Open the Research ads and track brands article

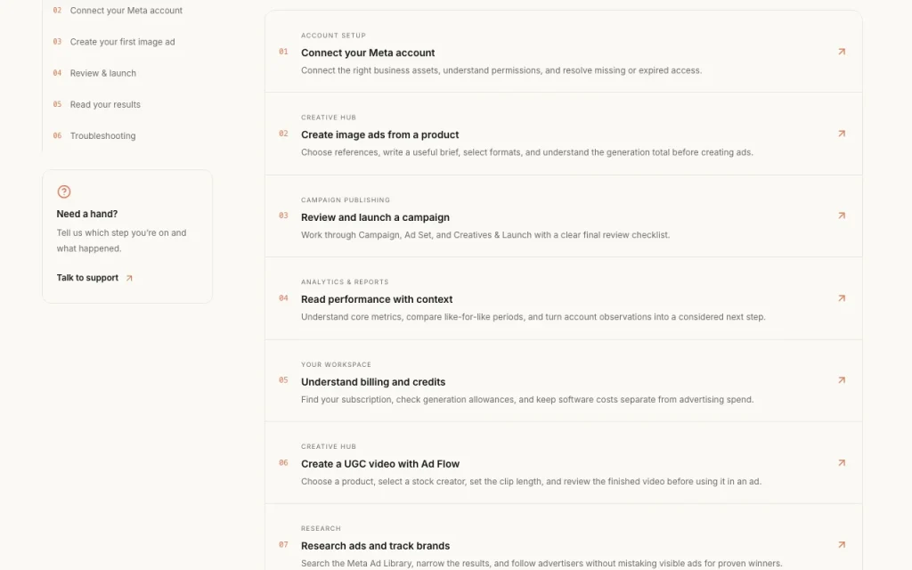point(375,546)
